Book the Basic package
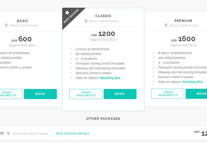 [x=40, y=94]
